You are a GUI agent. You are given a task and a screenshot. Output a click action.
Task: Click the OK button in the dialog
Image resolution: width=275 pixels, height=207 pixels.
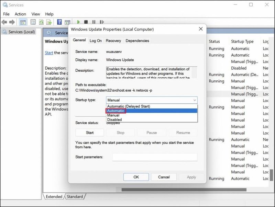pyautogui.click(x=136, y=177)
